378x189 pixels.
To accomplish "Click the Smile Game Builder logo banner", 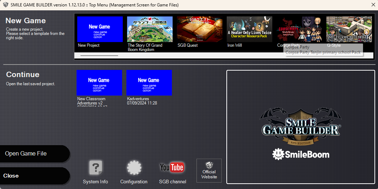I will (x=301, y=127).
